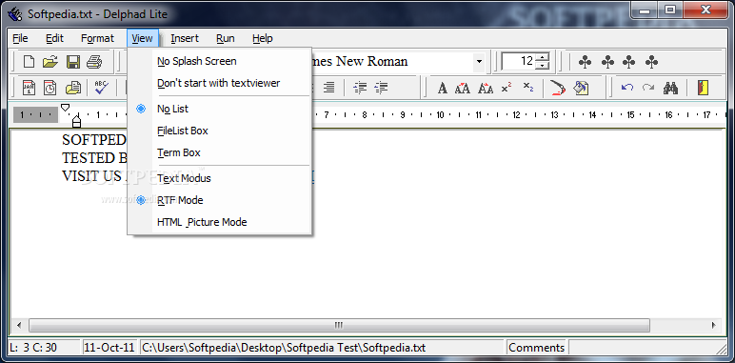Screen dimensions: 735x363
Task: Switch to HTML Picture Mode
Action: coord(219,222)
